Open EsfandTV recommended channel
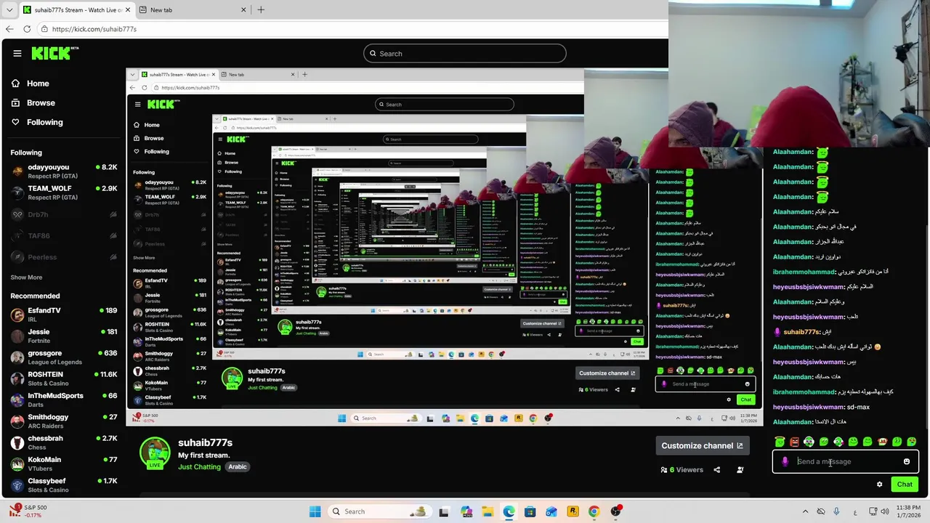This screenshot has height=523, width=930. (x=64, y=315)
